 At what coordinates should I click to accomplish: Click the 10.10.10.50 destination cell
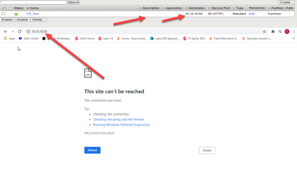tap(194, 14)
